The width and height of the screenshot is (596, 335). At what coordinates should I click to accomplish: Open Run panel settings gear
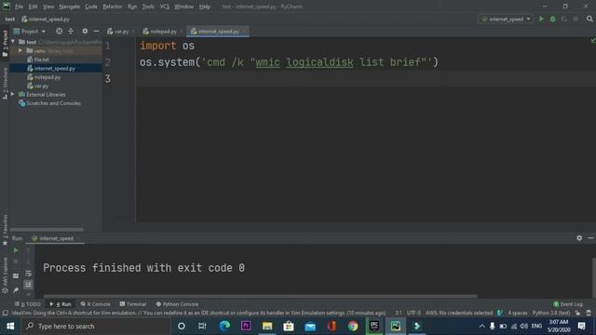579,238
